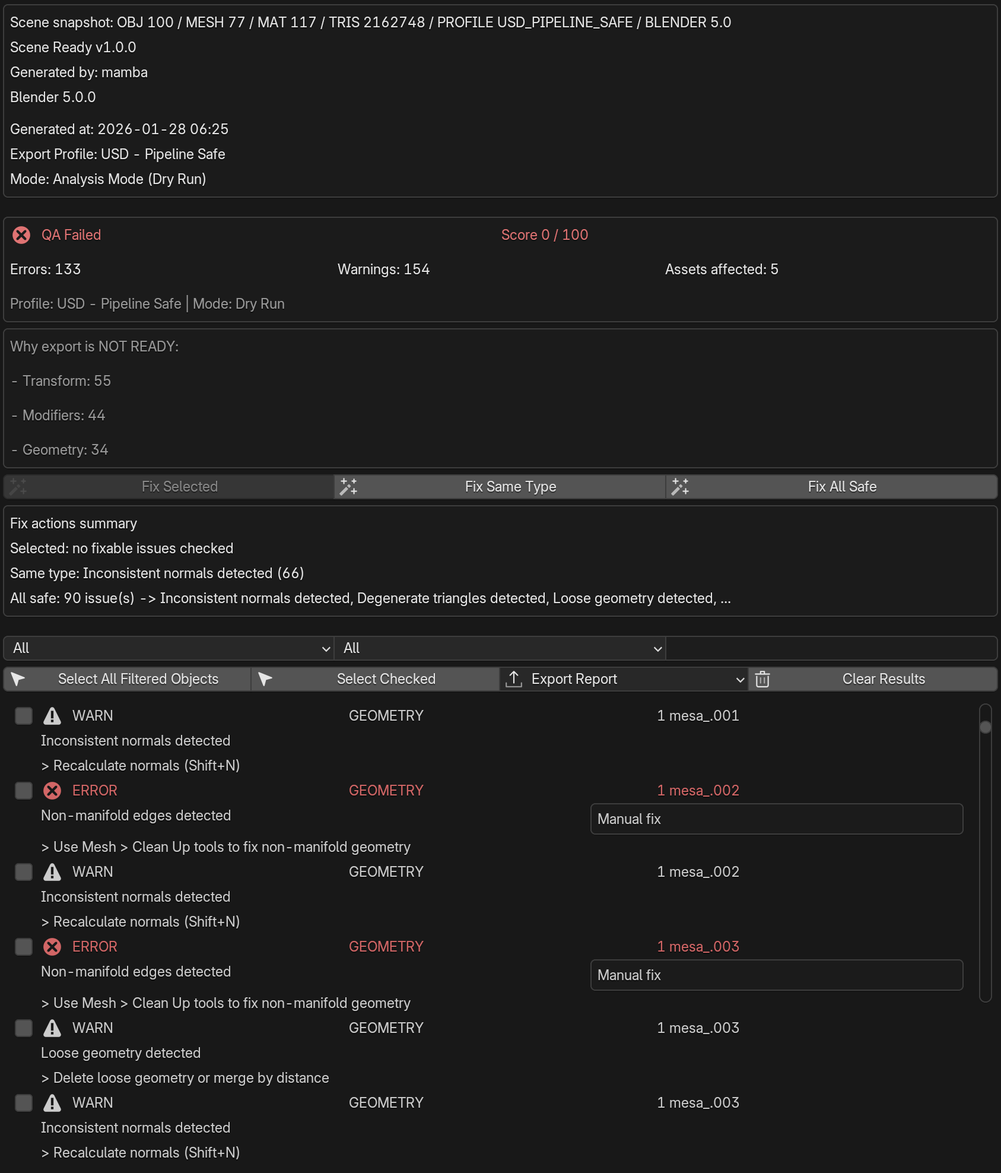Click the QA Failed red error icon
Screen dimensions: 1001x1173
point(21,235)
